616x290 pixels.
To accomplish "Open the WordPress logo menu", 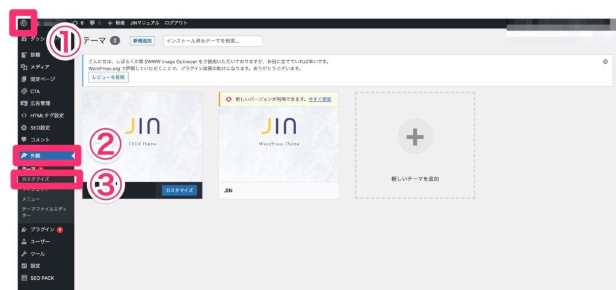I will [23, 23].
